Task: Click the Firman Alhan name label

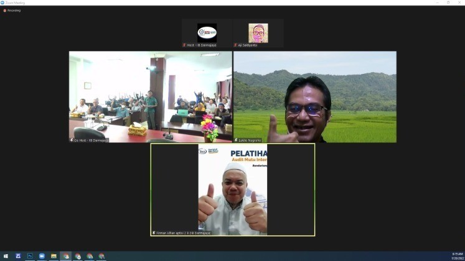Action: (x=183, y=233)
